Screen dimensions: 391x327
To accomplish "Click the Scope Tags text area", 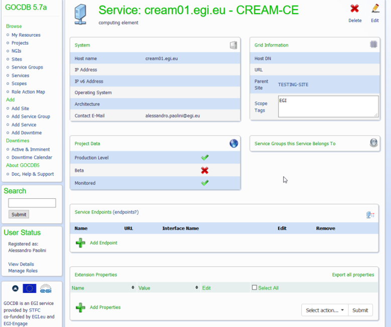I will point(328,107).
